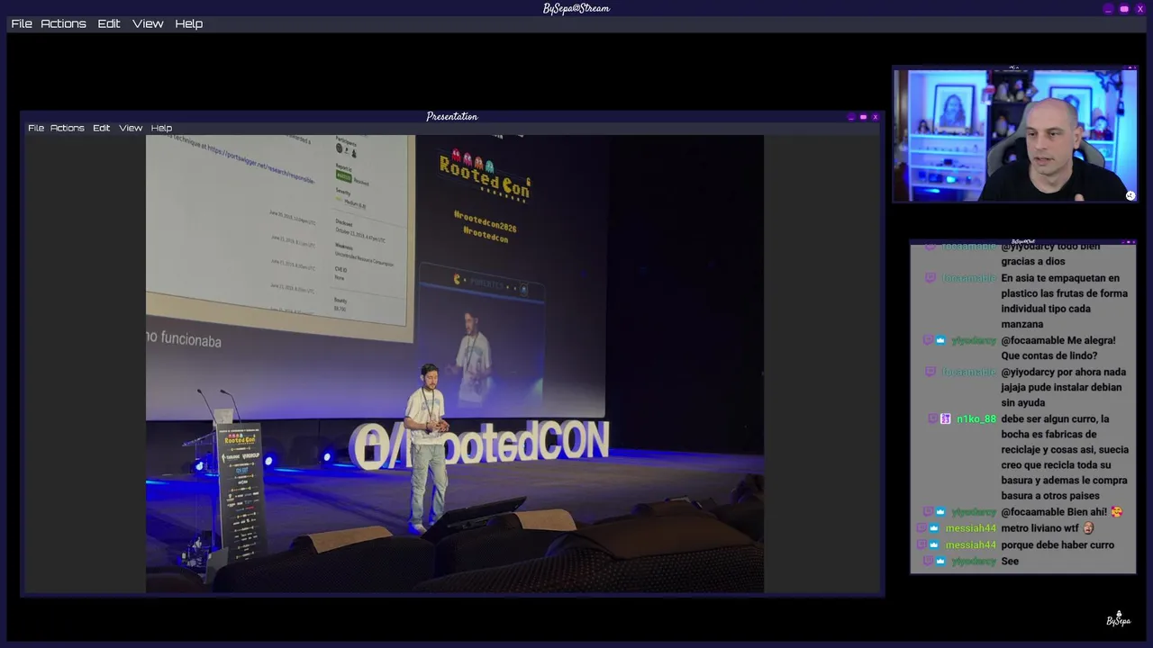Click the Twitch badge next to n1ko_88

(x=932, y=418)
